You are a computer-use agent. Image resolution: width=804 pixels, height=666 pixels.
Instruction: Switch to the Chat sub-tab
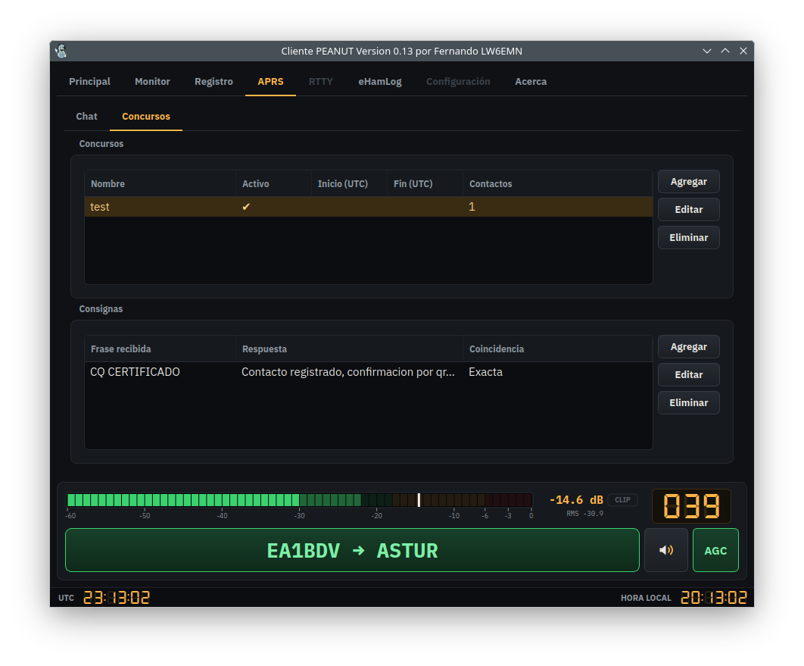pos(86,117)
